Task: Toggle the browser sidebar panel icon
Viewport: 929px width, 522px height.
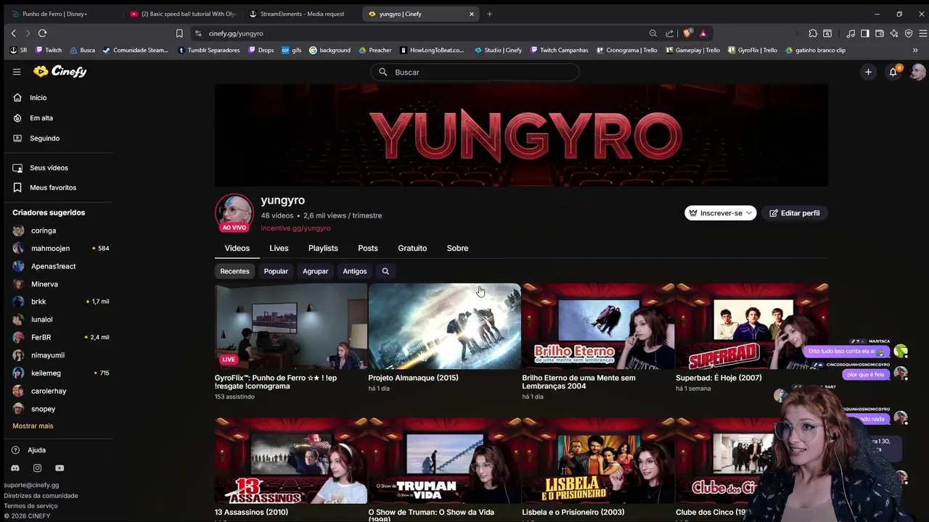Action: pyautogui.click(x=865, y=33)
